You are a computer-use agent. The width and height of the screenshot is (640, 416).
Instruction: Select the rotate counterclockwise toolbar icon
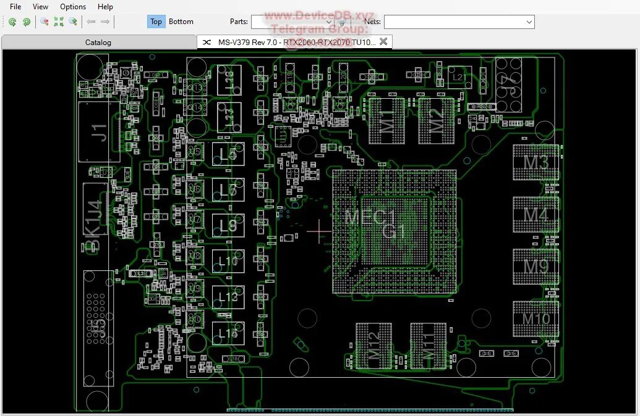[x=12, y=22]
